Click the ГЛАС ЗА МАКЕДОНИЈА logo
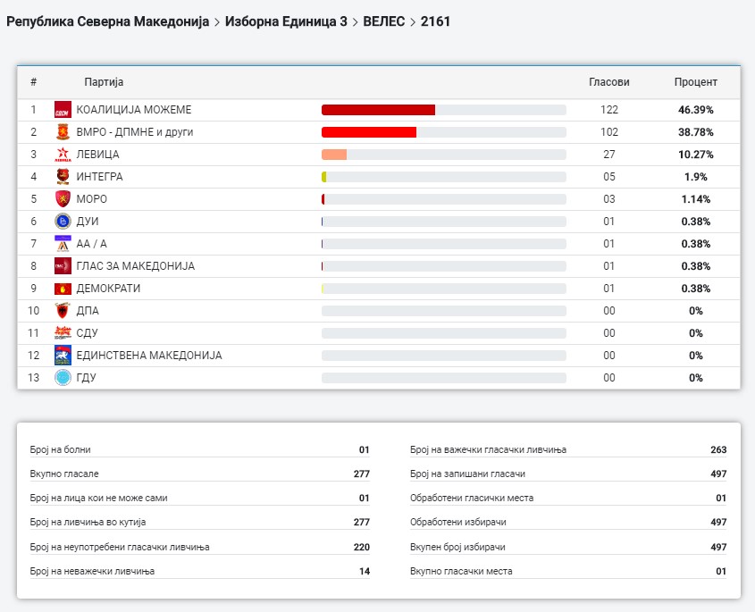Viewport: 755px width, 612px height. [x=63, y=266]
